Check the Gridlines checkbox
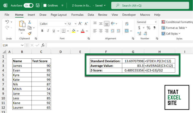The image size is (193, 113). pos(45,5)
